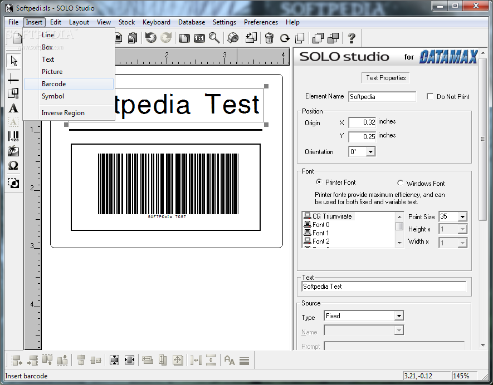Select the barcode tool in left toolbar

(x=13, y=137)
